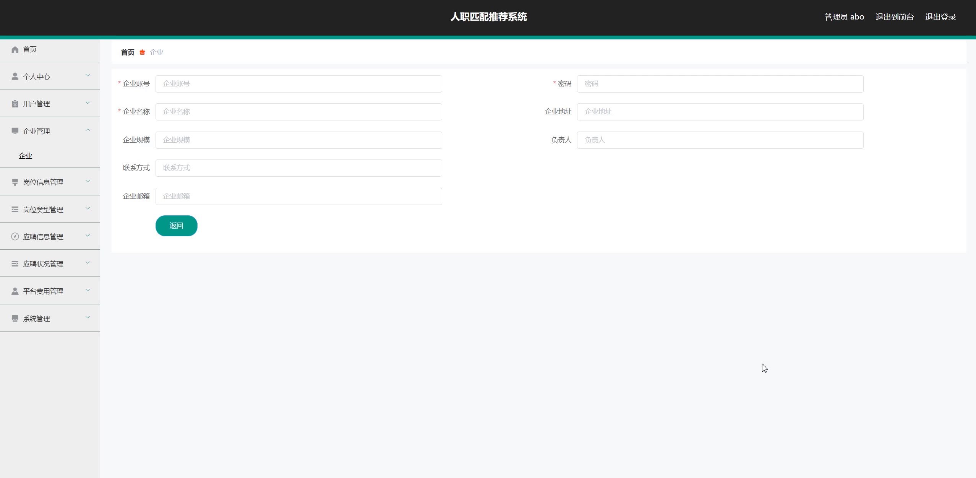Expand the 系统管理 chevron
Image resolution: width=976 pixels, height=478 pixels.
pos(88,317)
